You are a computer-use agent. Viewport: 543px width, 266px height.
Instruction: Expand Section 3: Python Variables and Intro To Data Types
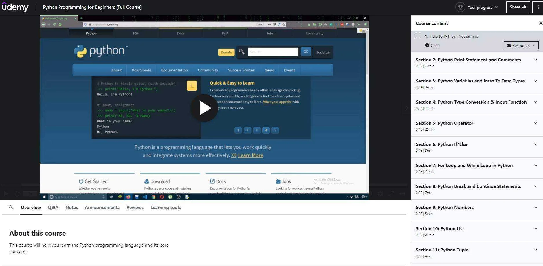tap(477, 84)
